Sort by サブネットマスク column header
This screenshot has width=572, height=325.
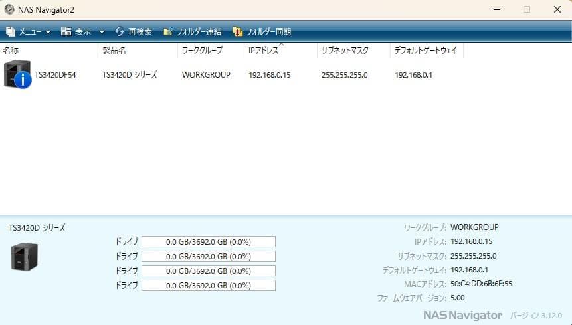coord(345,51)
